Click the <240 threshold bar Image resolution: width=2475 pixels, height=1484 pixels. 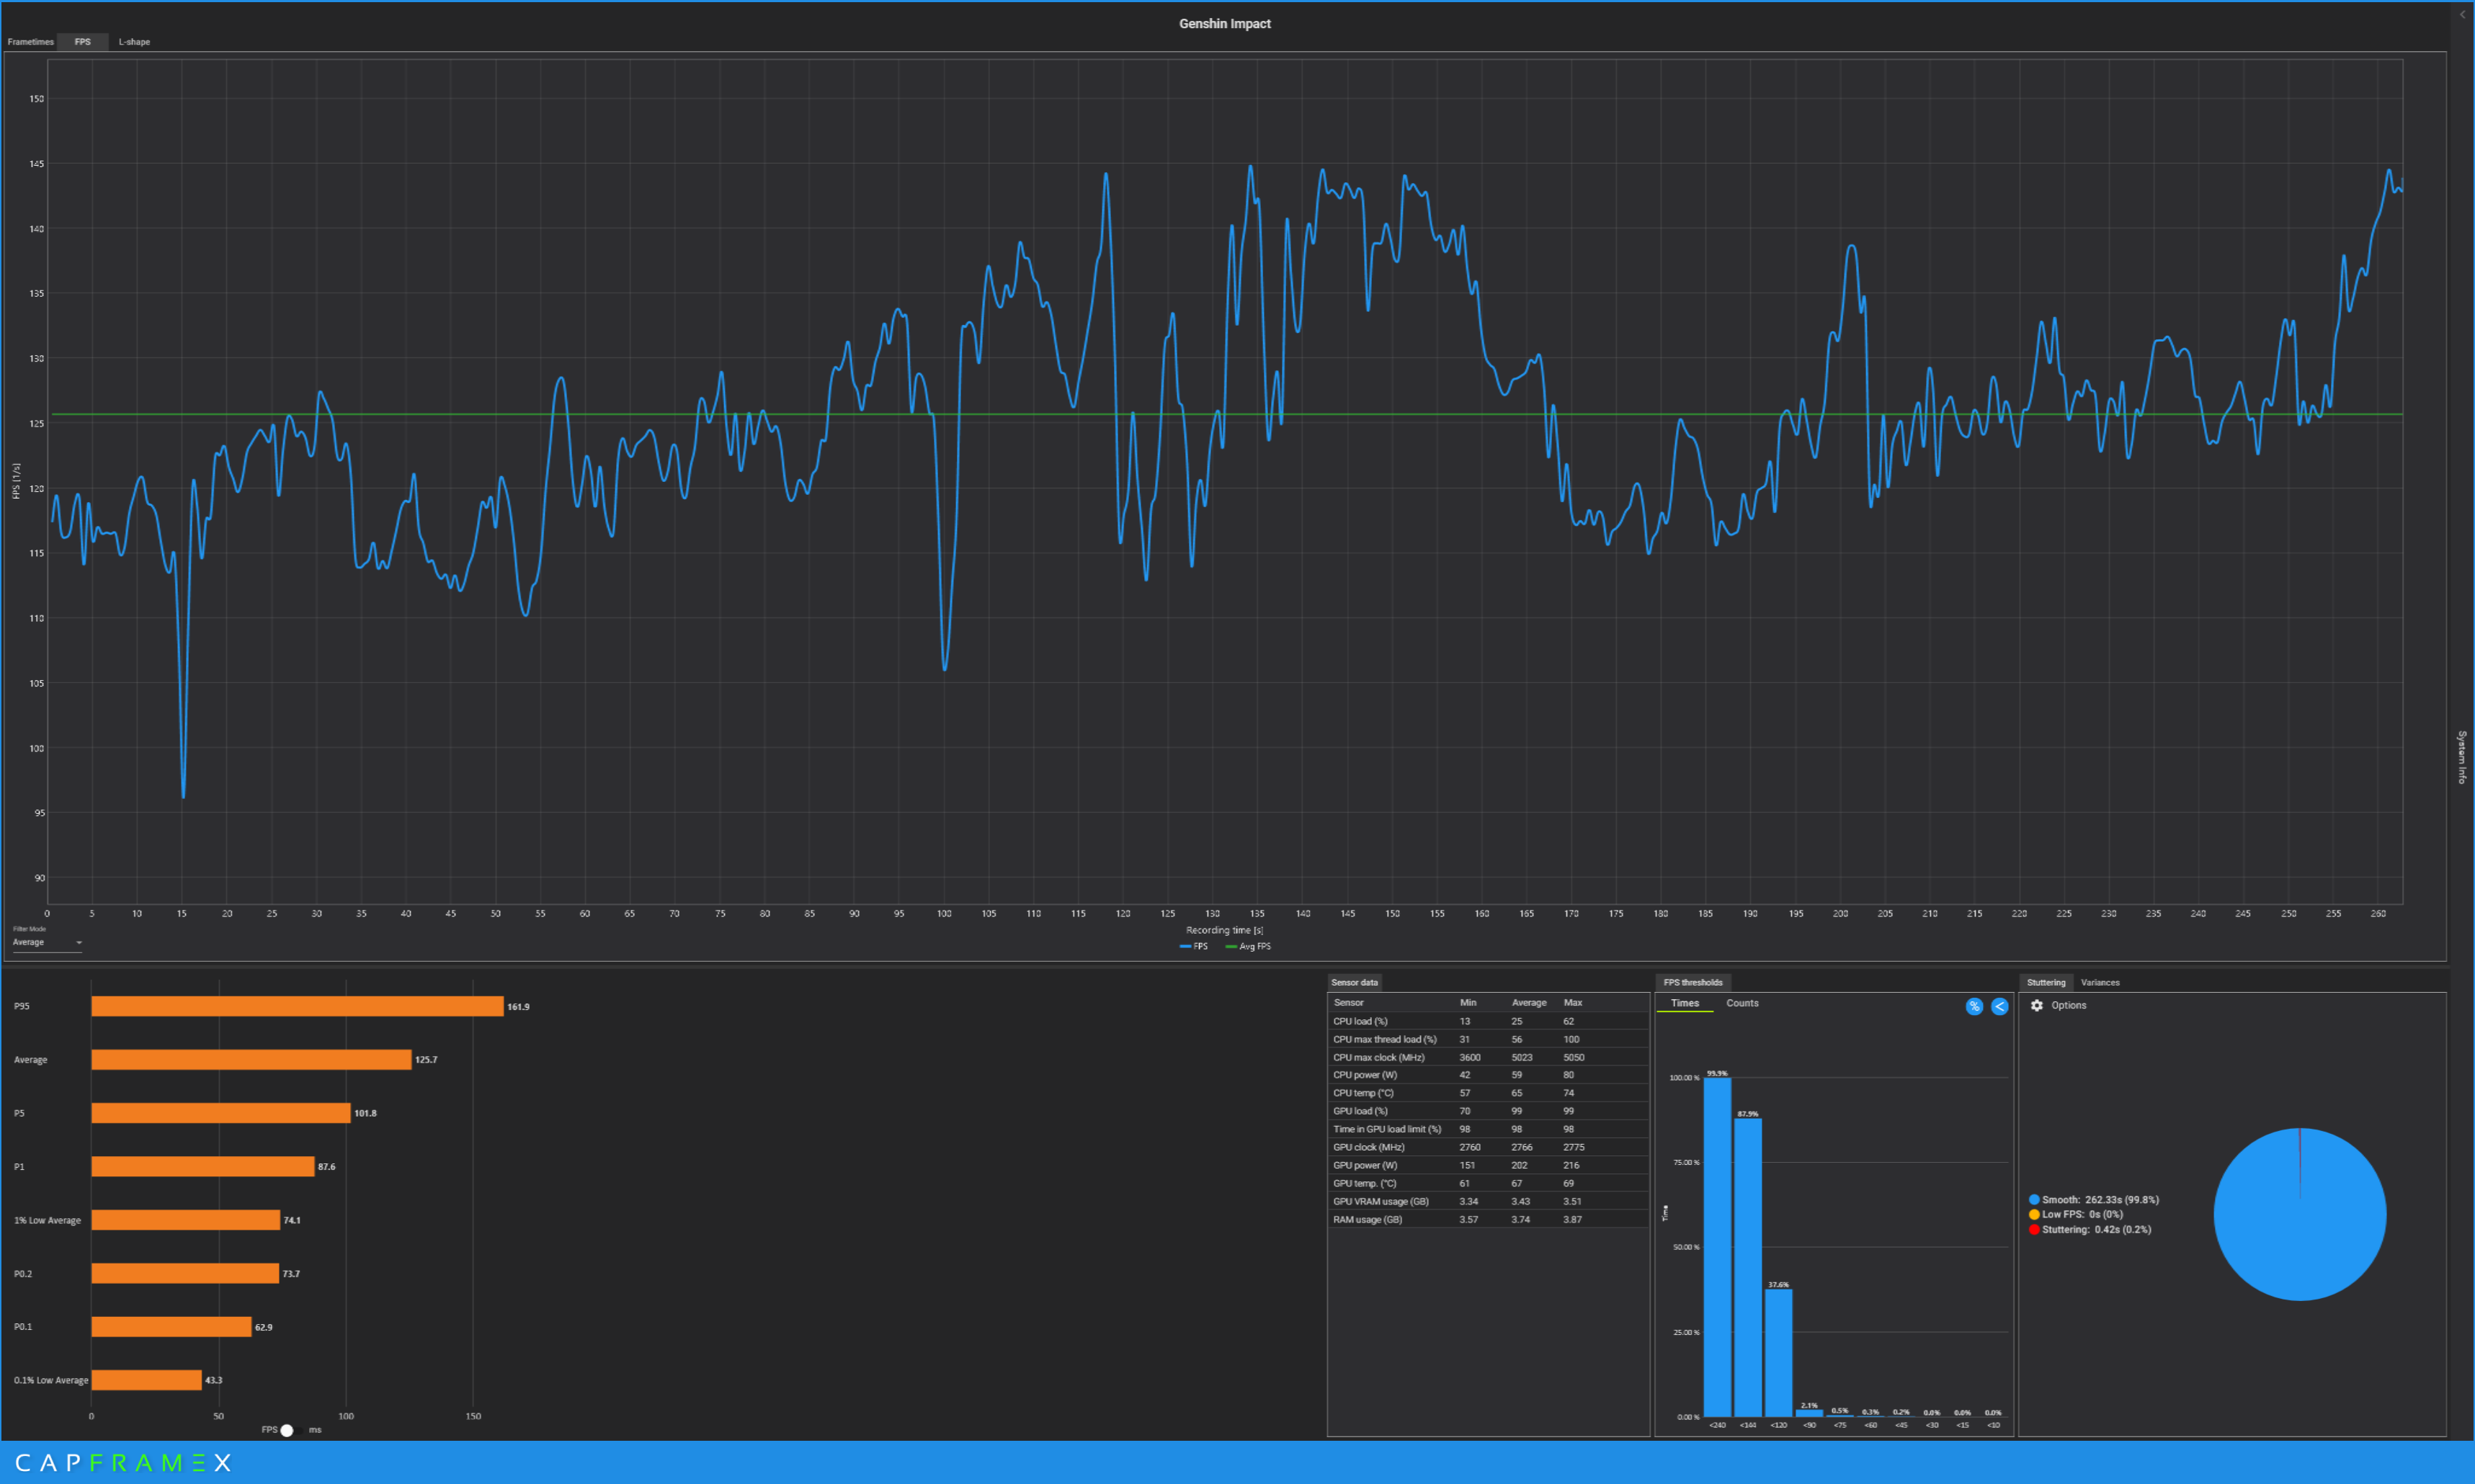click(1717, 1247)
